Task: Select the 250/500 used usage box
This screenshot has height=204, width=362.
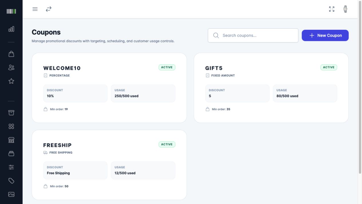Action: (143, 93)
